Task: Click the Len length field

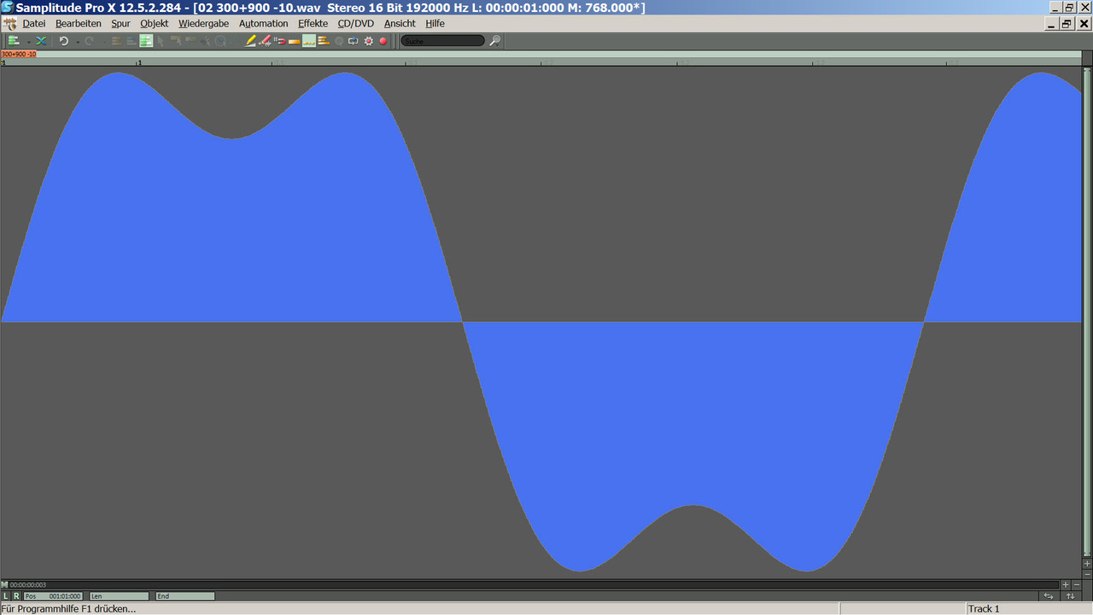Action: pos(119,596)
